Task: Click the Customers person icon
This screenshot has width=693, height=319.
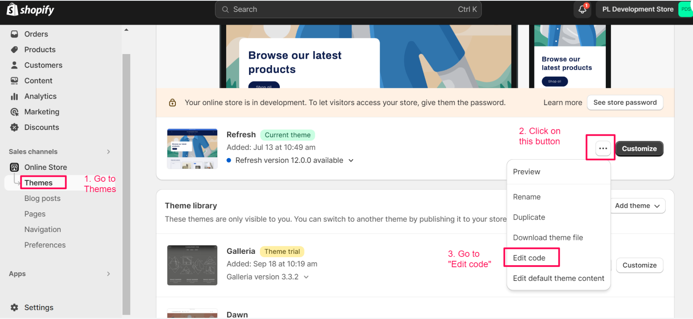Action: click(x=15, y=65)
